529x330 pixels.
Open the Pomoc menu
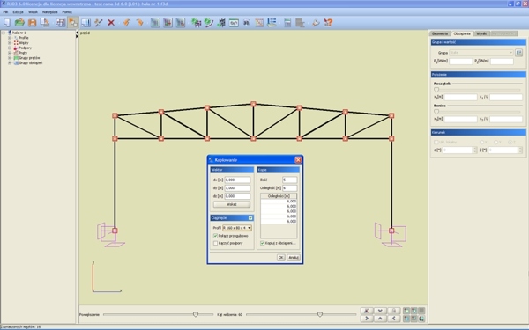67,11
